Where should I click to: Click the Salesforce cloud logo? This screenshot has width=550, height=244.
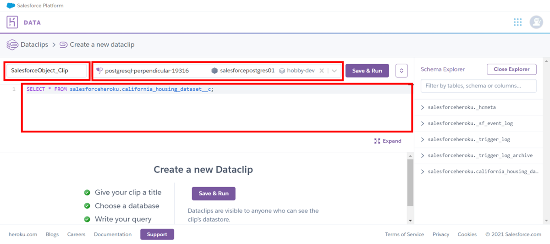pos(11,6)
